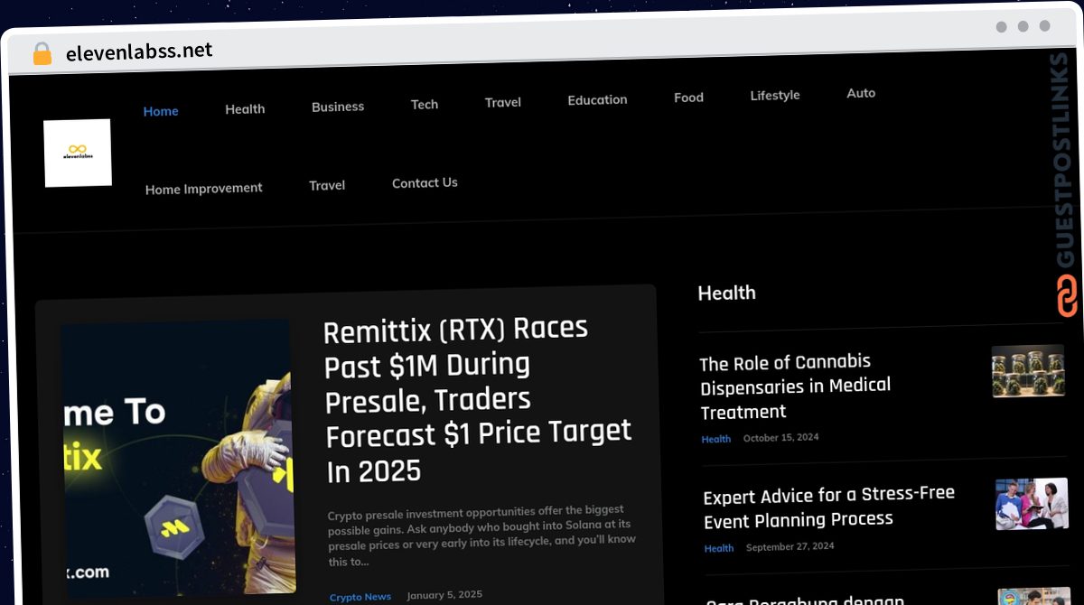Click the event planning meeting thumbnail
This screenshot has height=605, width=1084.
pos(1032,504)
